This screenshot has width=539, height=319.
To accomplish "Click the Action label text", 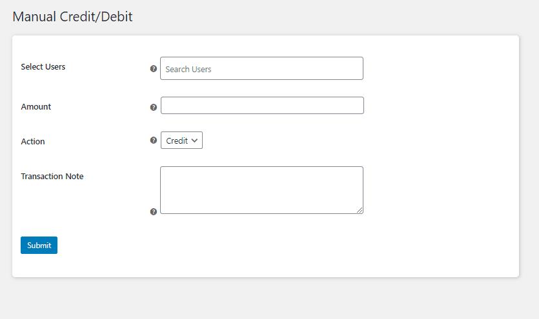I will pyautogui.click(x=33, y=141).
